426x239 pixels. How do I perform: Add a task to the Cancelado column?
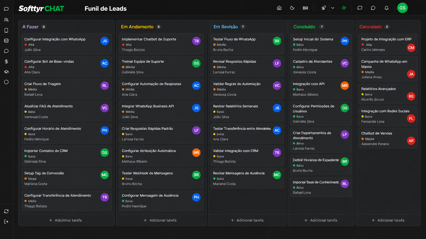pyautogui.click(x=388, y=220)
